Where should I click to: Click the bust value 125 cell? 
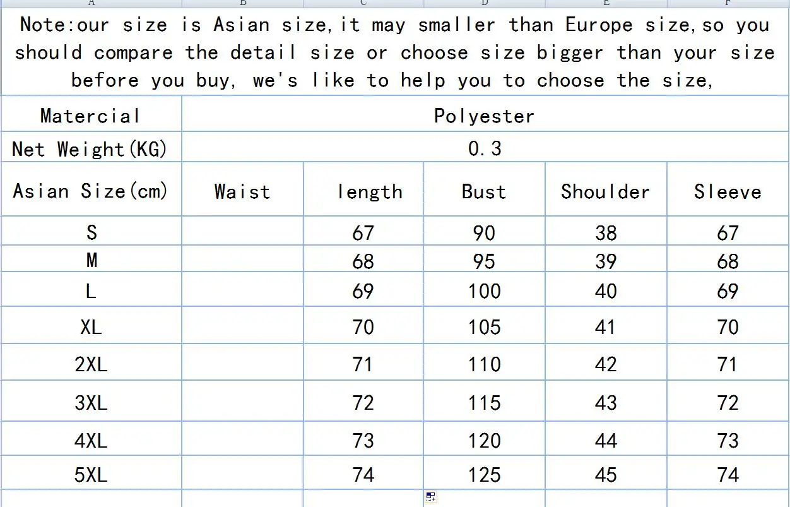[x=484, y=475]
